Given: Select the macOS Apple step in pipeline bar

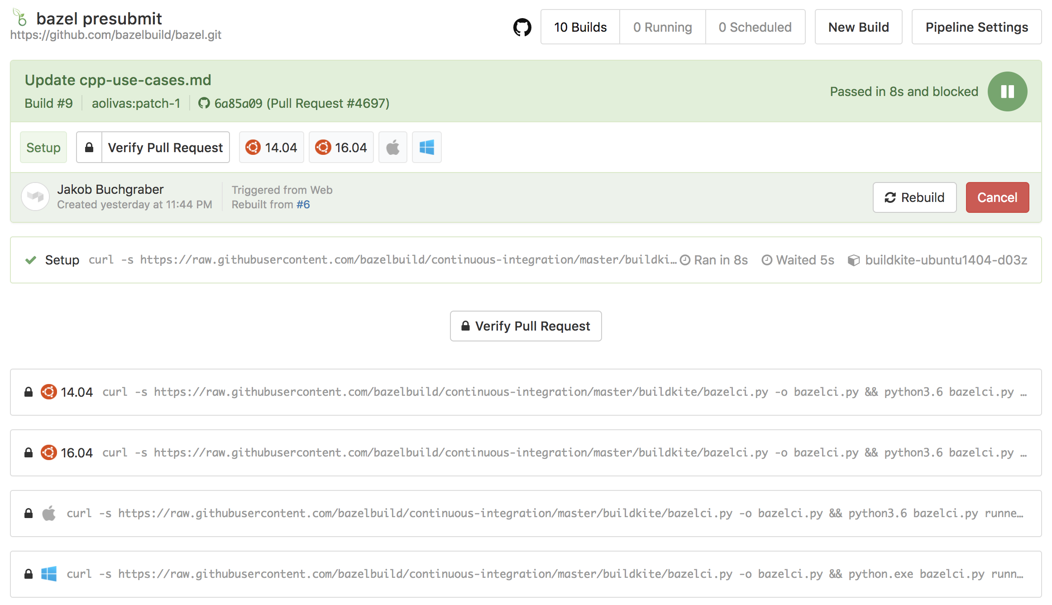Looking at the screenshot, I should (392, 147).
